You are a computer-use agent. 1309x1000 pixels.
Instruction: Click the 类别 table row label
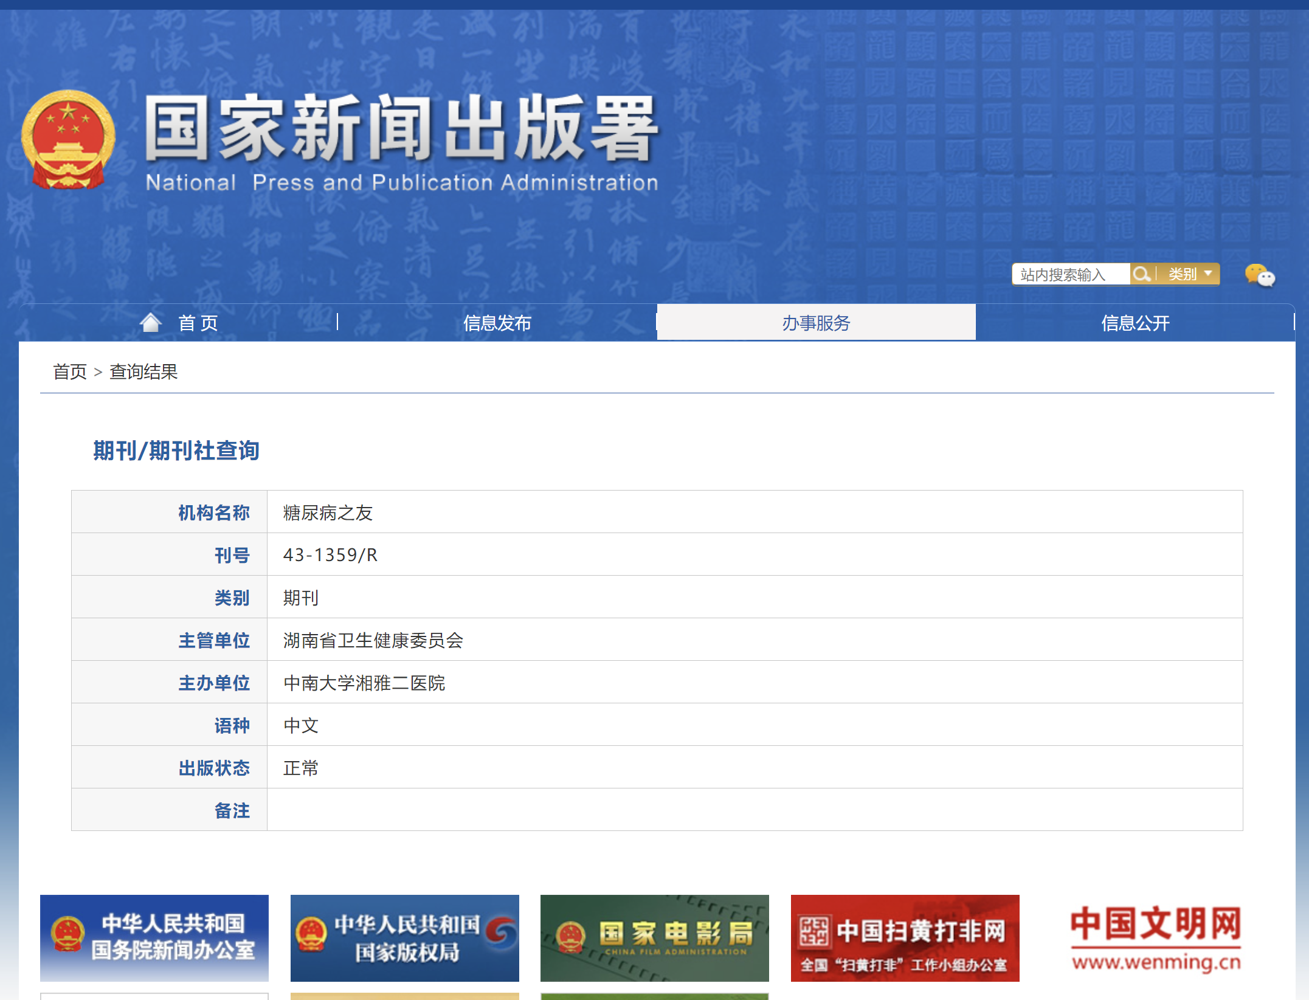232,598
